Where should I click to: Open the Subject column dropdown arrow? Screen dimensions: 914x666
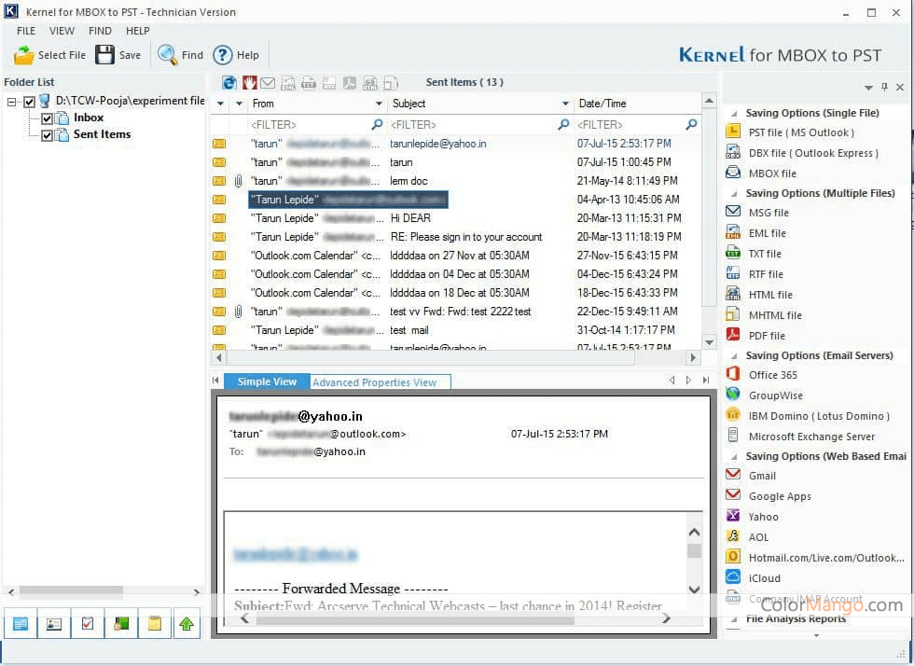coord(565,104)
